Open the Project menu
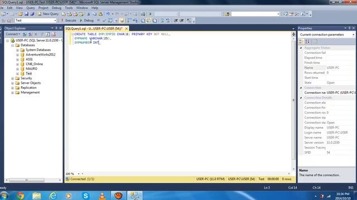The image size is (357, 200). [44, 8]
